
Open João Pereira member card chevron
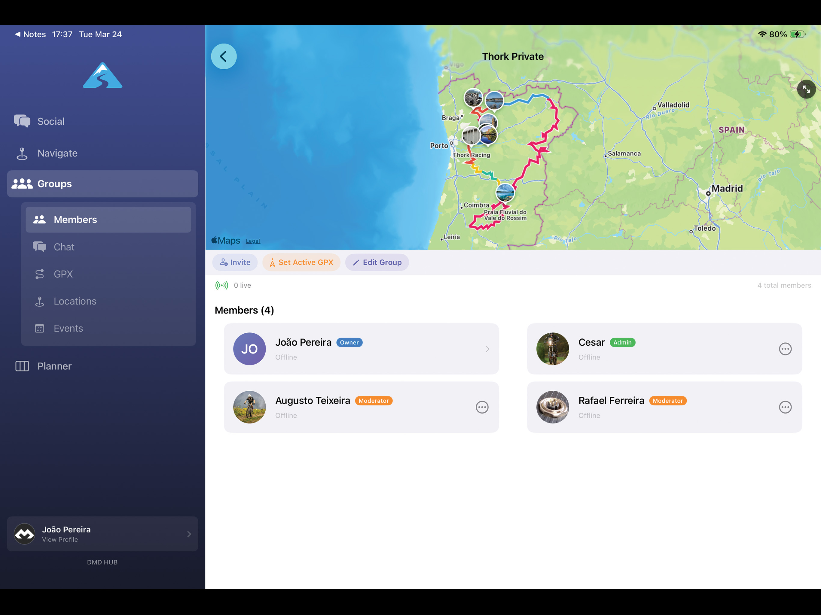pyautogui.click(x=487, y=349)
